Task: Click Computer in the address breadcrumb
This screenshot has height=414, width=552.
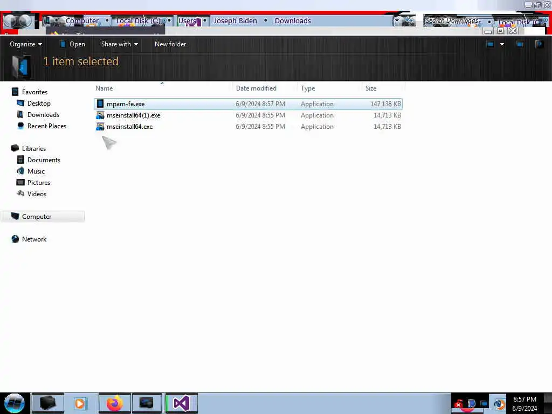Action: pos(82,21)
